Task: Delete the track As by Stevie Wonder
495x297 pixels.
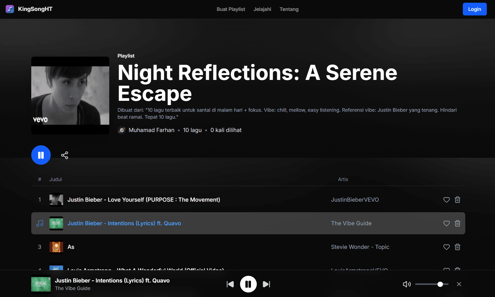Action: tap(457, 247)
